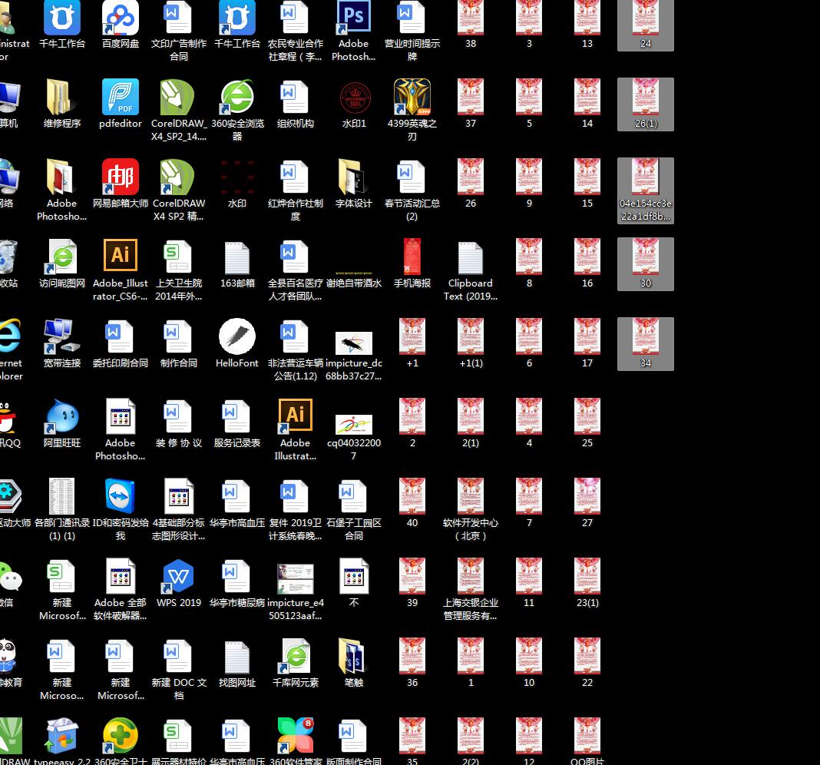
Task: Open 网易邮箱大师 mail application icon
Action: pos(121,177)
